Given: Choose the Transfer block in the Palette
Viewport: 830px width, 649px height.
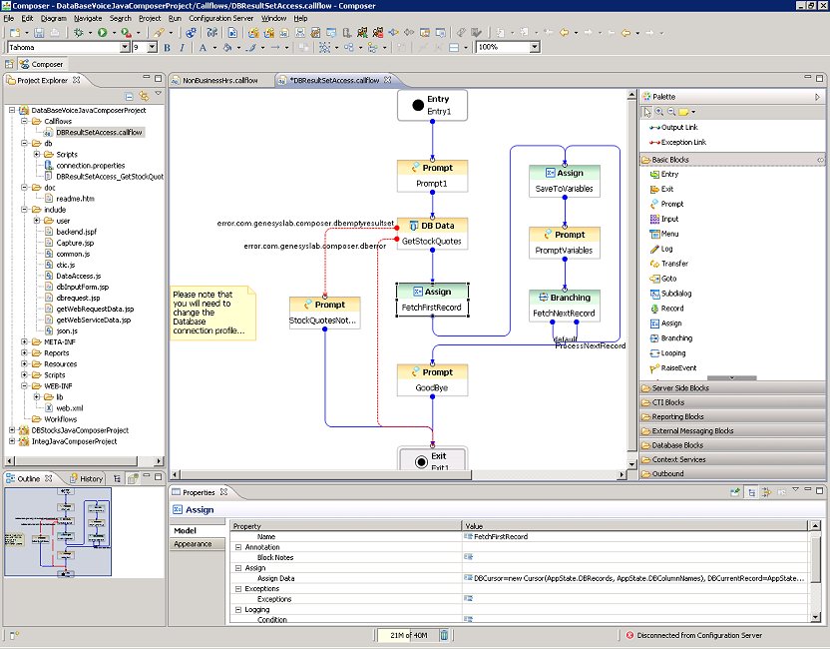Looking at the screenshot, I should pos(673,264).
